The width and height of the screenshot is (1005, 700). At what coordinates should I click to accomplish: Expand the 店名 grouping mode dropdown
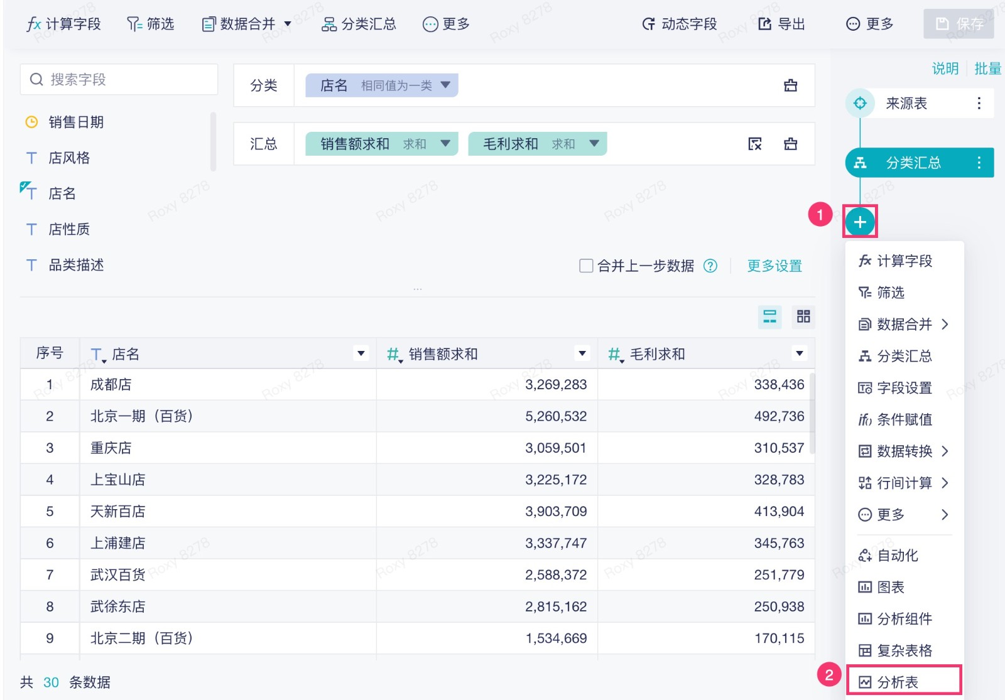445,85
